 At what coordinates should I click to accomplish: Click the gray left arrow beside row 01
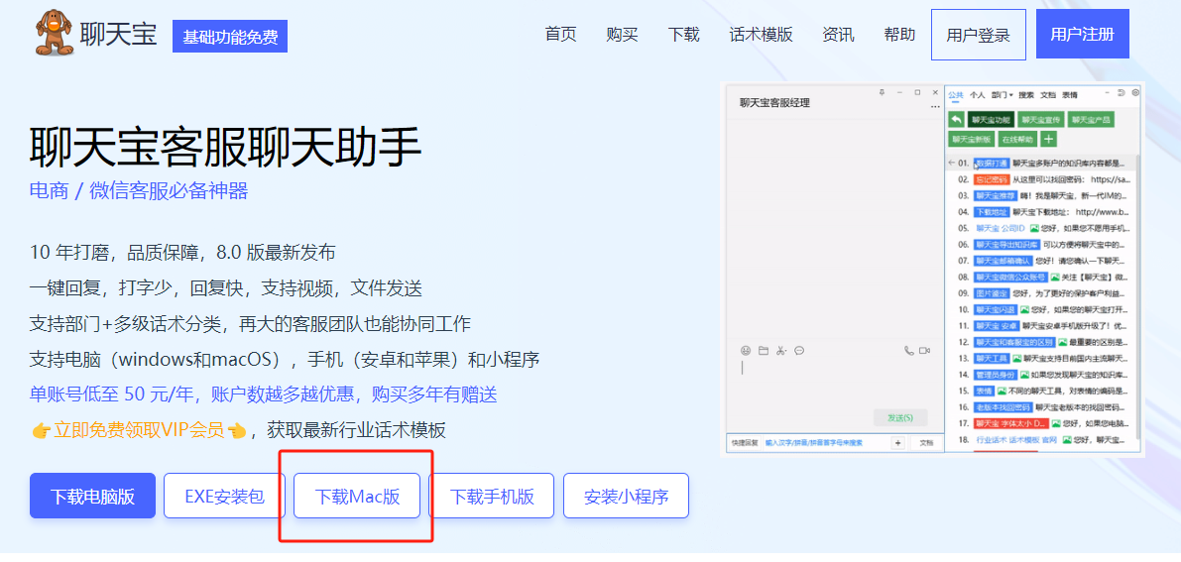951,163
